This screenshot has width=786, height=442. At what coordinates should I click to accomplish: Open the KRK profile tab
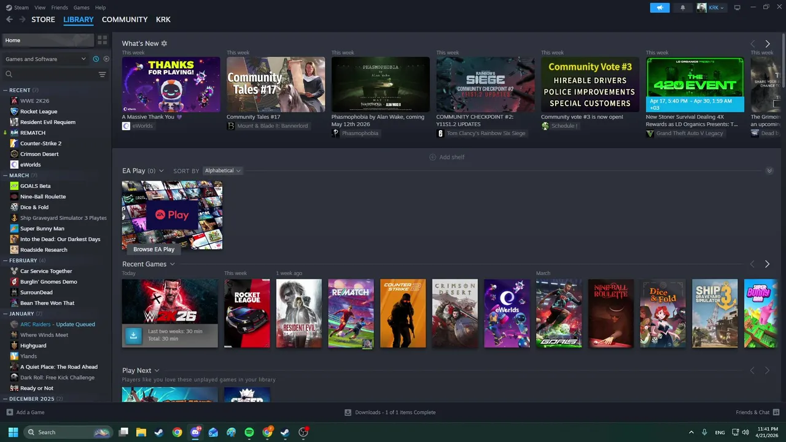point(163,20)
